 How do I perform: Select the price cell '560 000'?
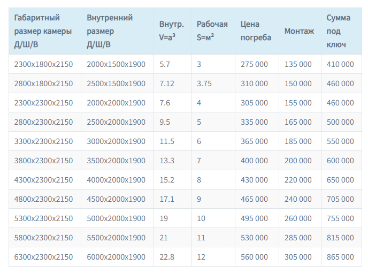257,257
